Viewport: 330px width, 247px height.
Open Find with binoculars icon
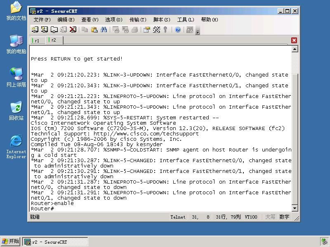tap(104, 30)
